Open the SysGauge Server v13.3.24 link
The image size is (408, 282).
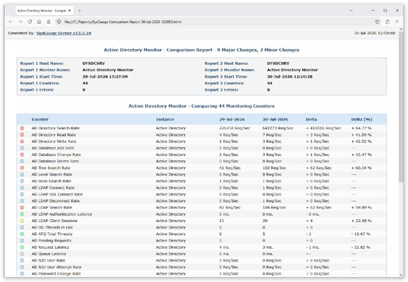click(x=63, y=33)
